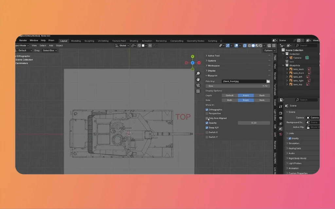Enable the Switch Y checkbox
This screenshot has height=209, width=335.
click(x=207, y=137)
